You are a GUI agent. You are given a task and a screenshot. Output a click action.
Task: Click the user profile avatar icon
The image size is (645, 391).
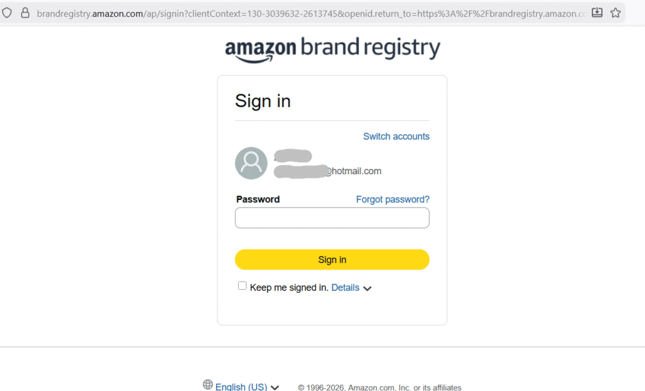click(251, 163)
